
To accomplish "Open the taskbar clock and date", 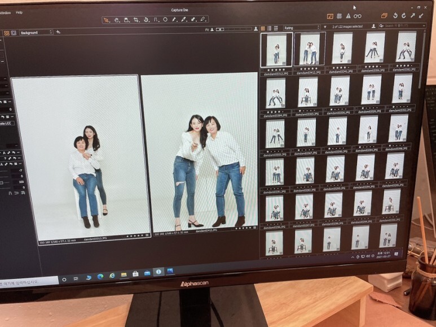I will pos(384,255).
